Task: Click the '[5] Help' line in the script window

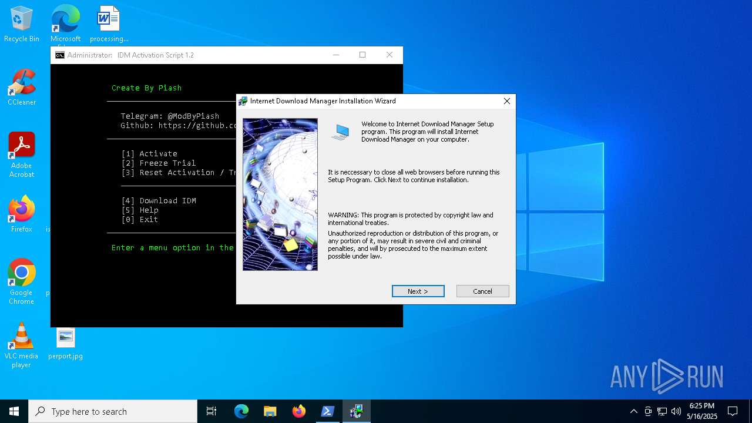Action: point(140,210)
